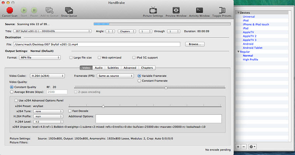Enable Large file size checkbox
This screenshot has width=295, height=155.
[x=71, y=58]
